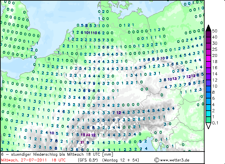Select the legend color band between 8 and 6
Image resolution: width=225 pixels, height=164 pixels.
[208, 95]
